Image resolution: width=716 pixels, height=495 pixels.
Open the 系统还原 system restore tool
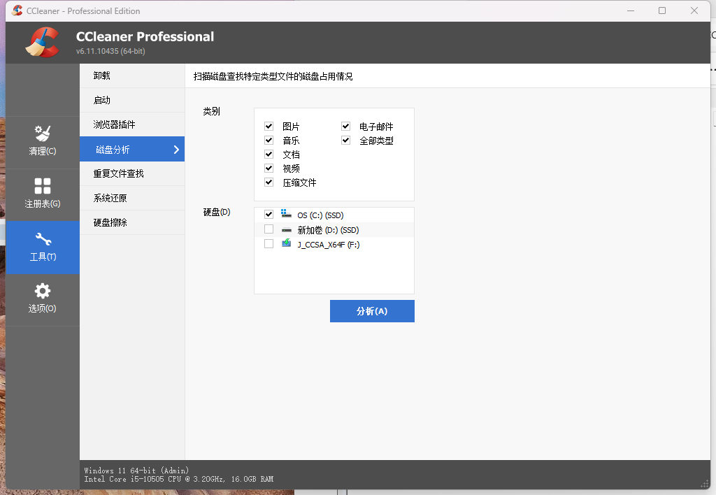pyautogui.click(x=132, y=198)
